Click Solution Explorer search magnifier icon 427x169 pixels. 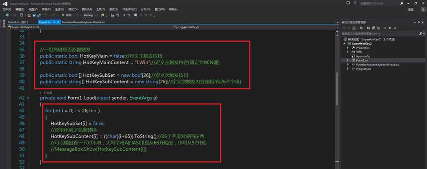click(421, 34)
